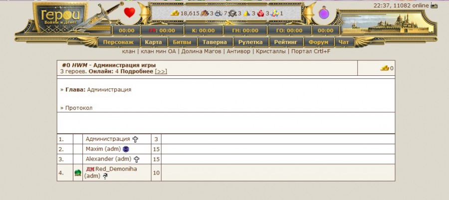449x200 pixels.
Task: Click the К: 00:00 timer
Action: tap(204, 30)
